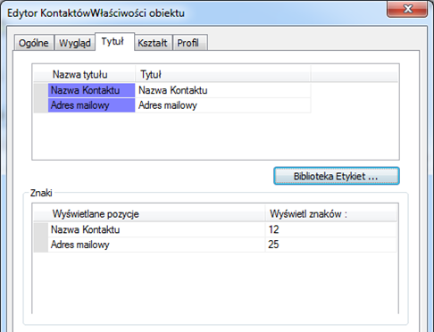Switch to the Ogólne tab

click(34, 43)
